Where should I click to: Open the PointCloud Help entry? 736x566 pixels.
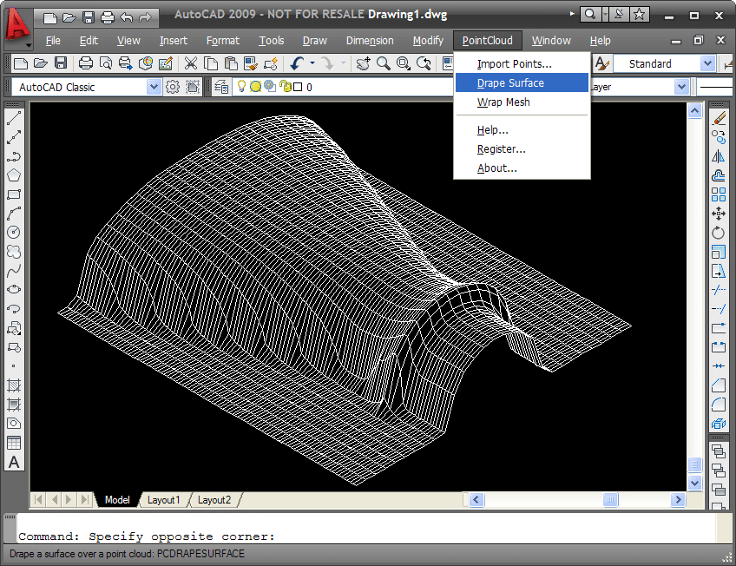click(522, 130)
